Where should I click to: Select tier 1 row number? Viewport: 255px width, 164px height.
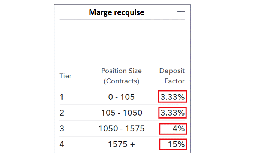click(x=61, y=97)
